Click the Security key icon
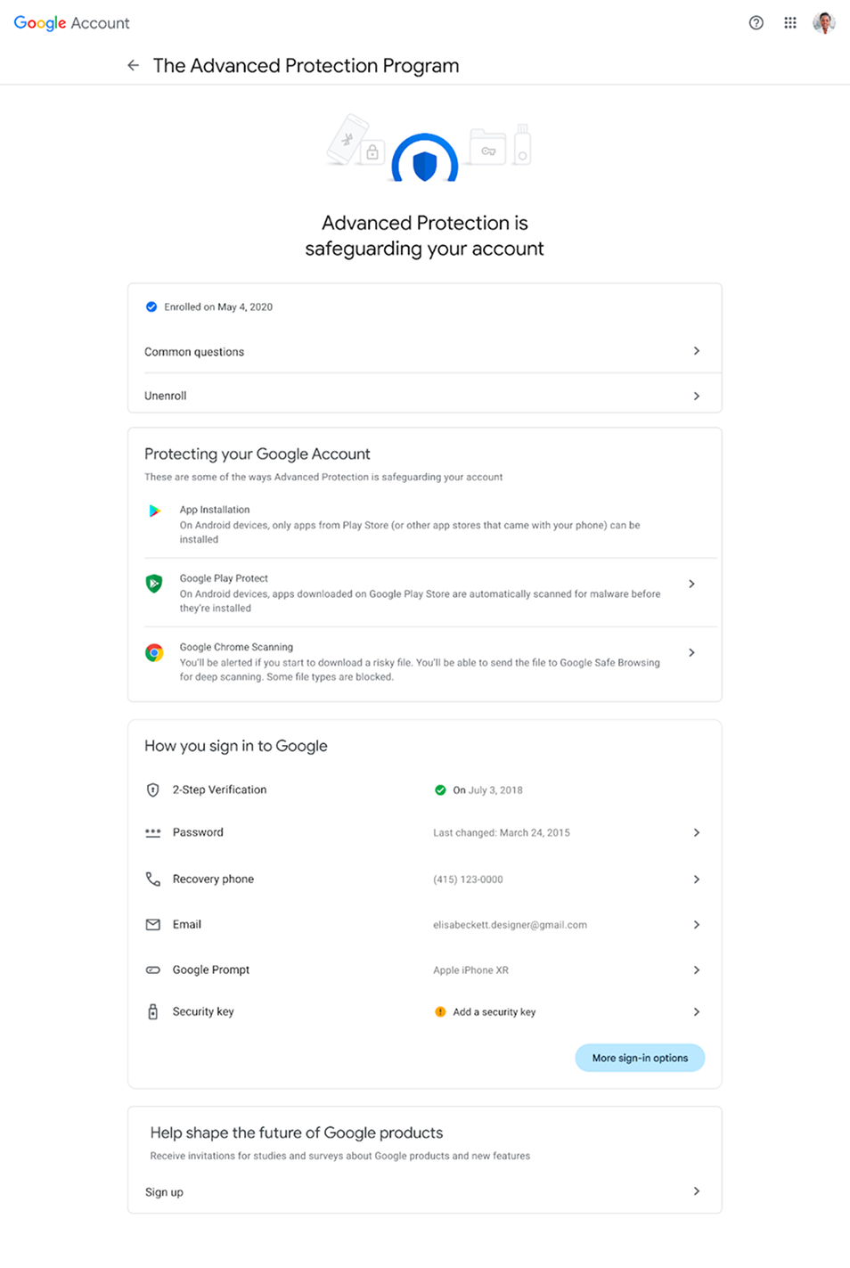The image size is (850, 1268). click(x=152, y=1011)
